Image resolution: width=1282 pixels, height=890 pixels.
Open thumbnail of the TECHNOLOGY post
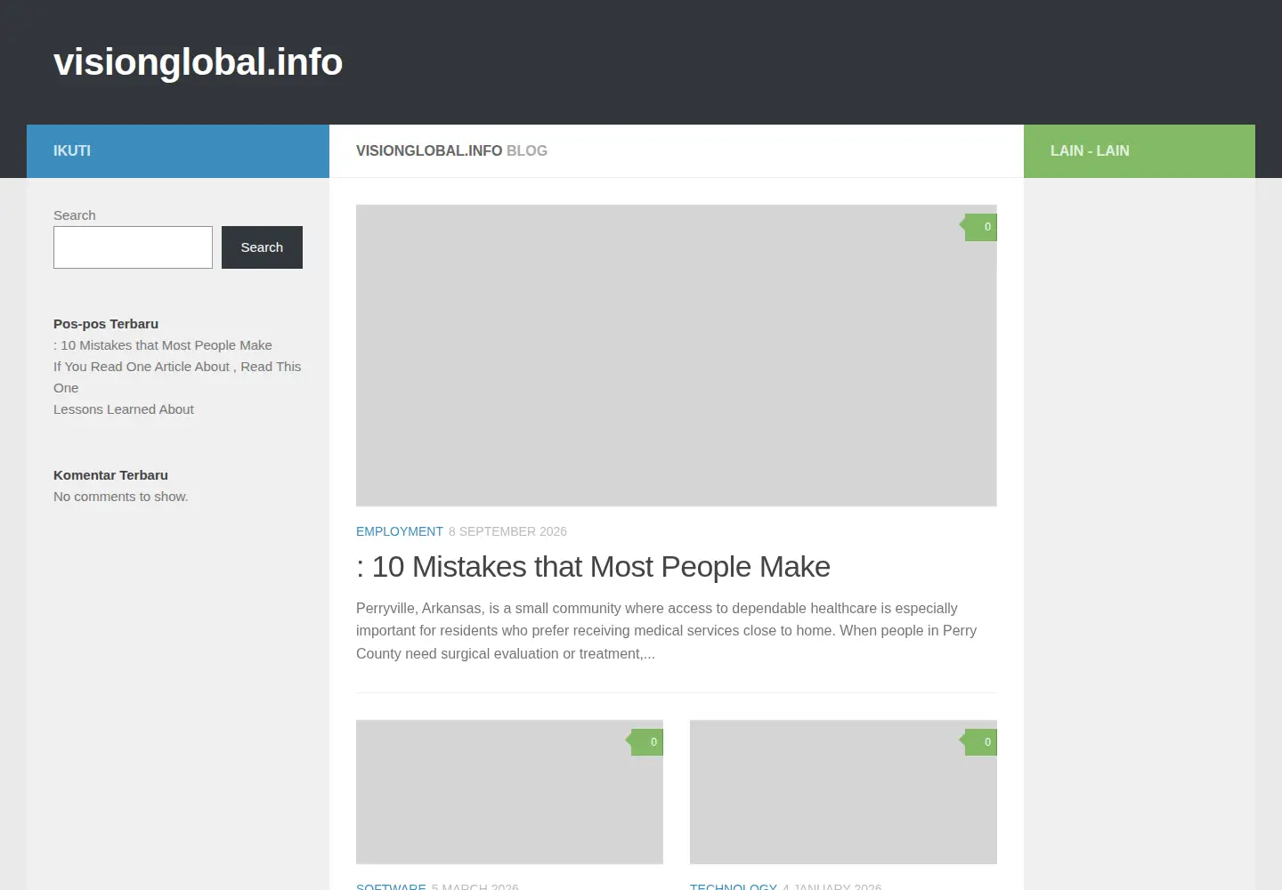pos(843,792)
